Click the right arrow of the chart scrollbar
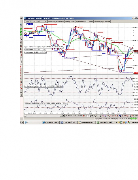138x180 pixels. [63, 115]
